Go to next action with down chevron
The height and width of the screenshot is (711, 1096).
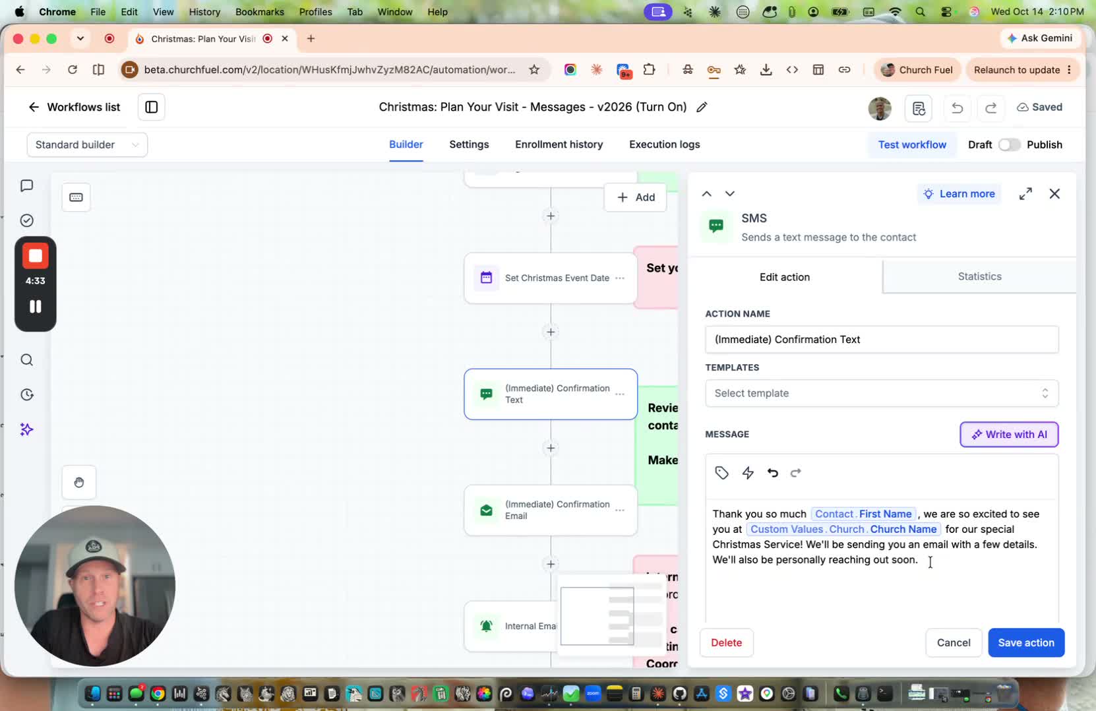(x=729, y=193)
